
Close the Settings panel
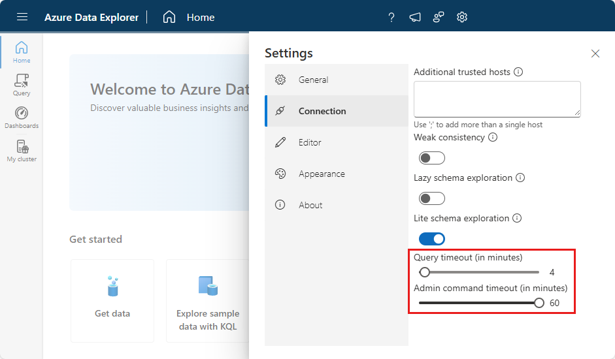595,54
